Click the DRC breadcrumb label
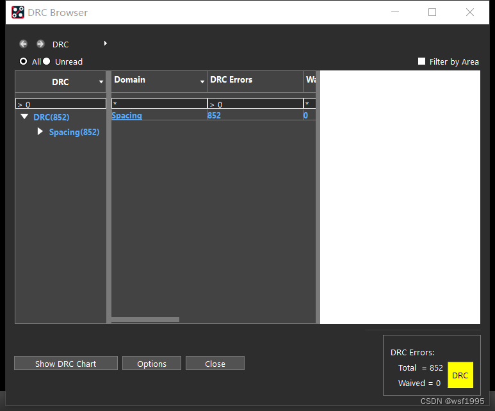The image size is (495, 411). (61, 45)
